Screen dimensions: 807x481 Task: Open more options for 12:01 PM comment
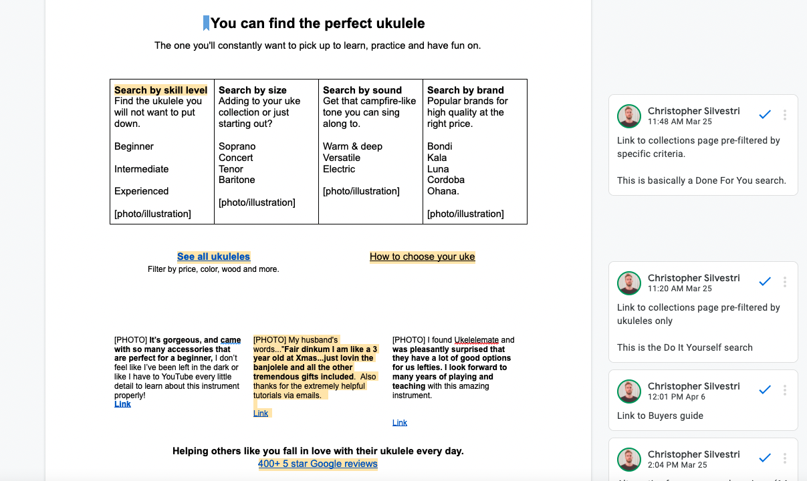coord(785,390)
